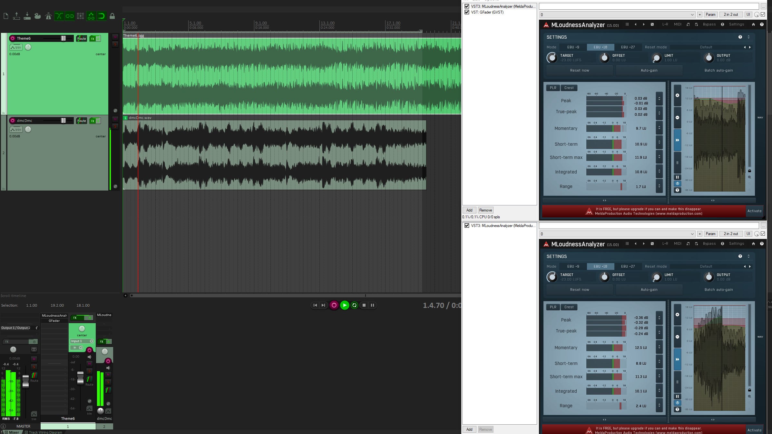Click Auto-gain in upper analyzer

click(x=649, y=70)
